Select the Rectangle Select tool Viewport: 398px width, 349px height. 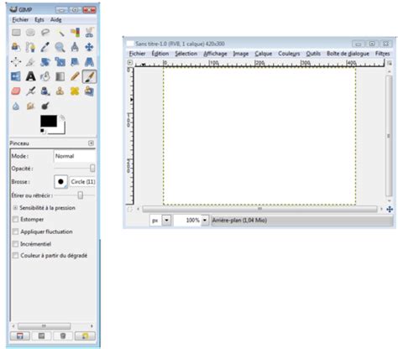[16, 33]
